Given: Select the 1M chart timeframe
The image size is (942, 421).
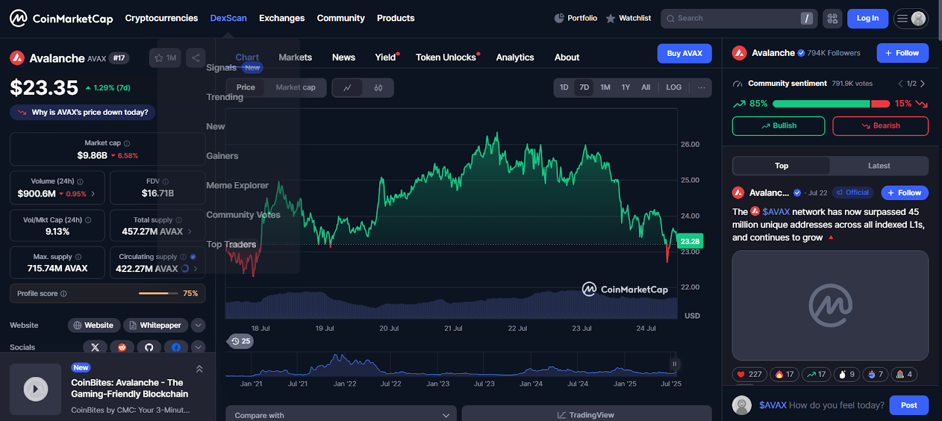Looking at the screenshot, I should coord(605,87).
